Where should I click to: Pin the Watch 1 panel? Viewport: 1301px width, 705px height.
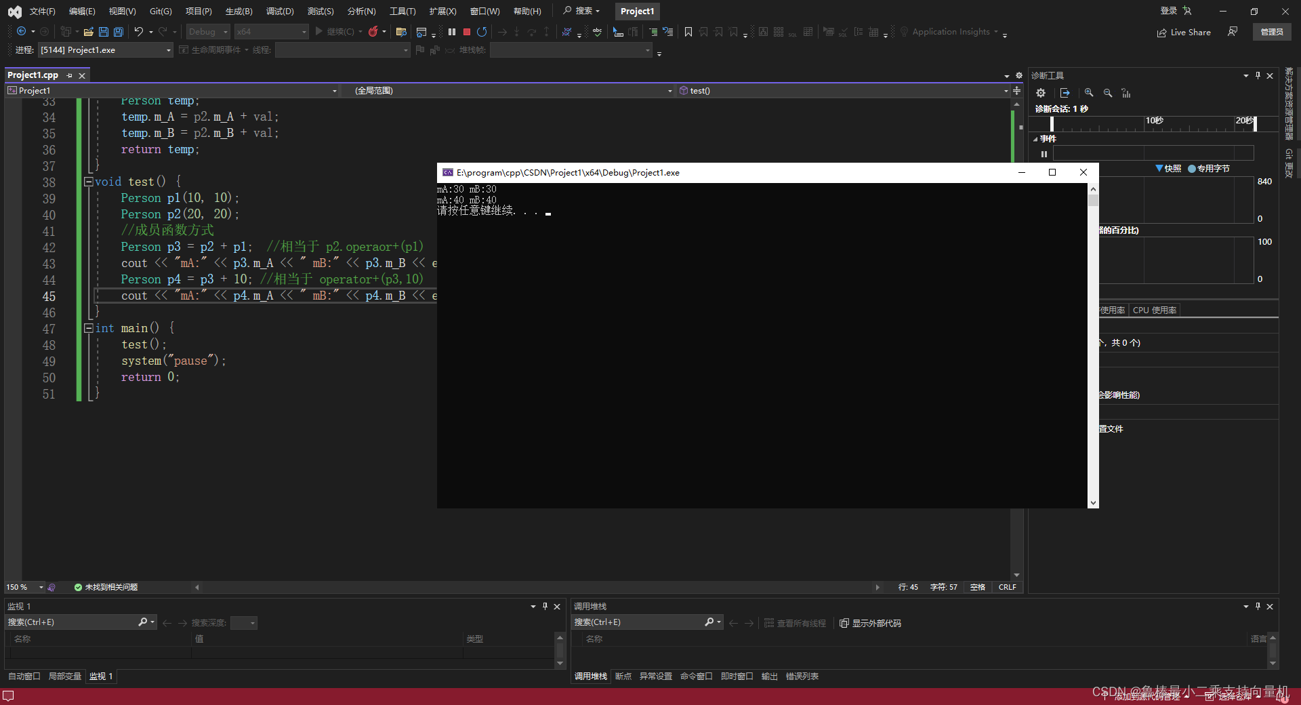[545, 606]
